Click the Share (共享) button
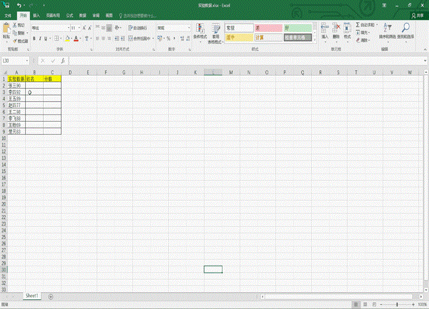The height and width of the screenshot is (309, 429). pos(417,15)
